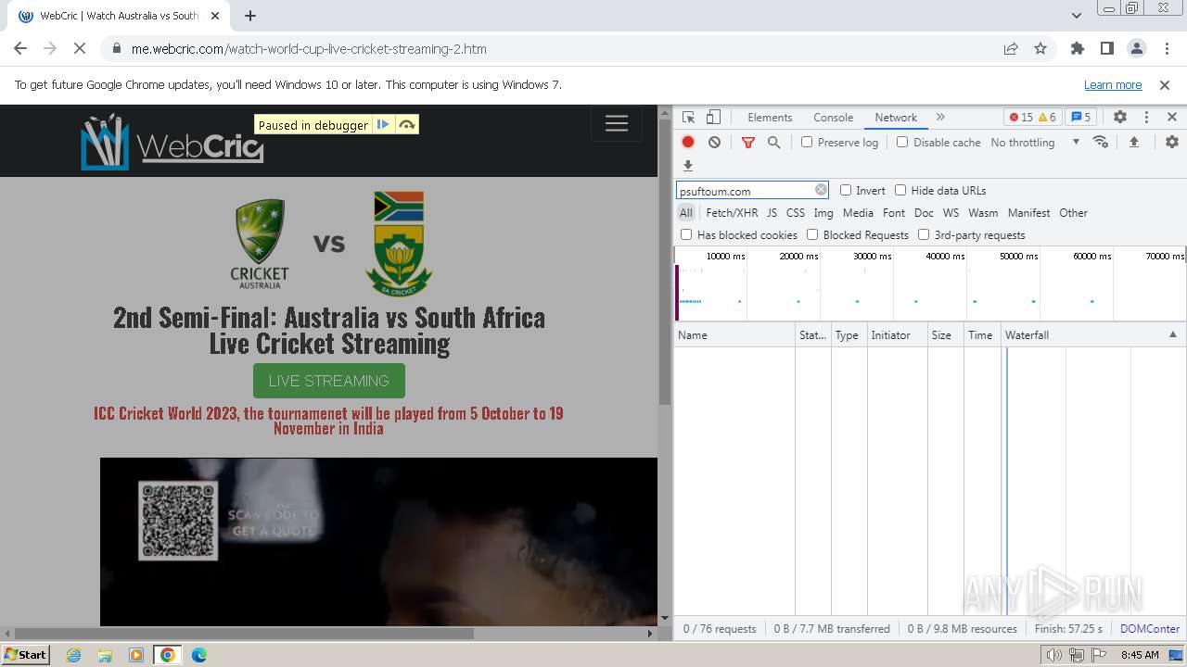1187x667 pixels.
Task: Enable Preserve log checkbox
Action: [807, 142]
